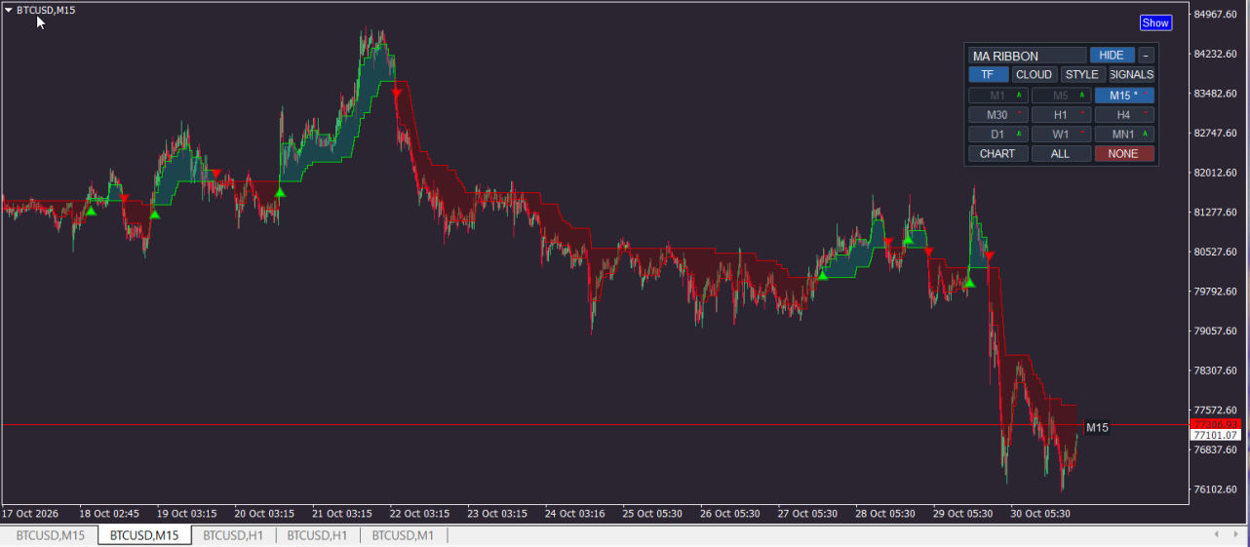The image size is (1250, 547).
Task: Toggle the M1 timeframe ribbon
Action: (997, 96)
